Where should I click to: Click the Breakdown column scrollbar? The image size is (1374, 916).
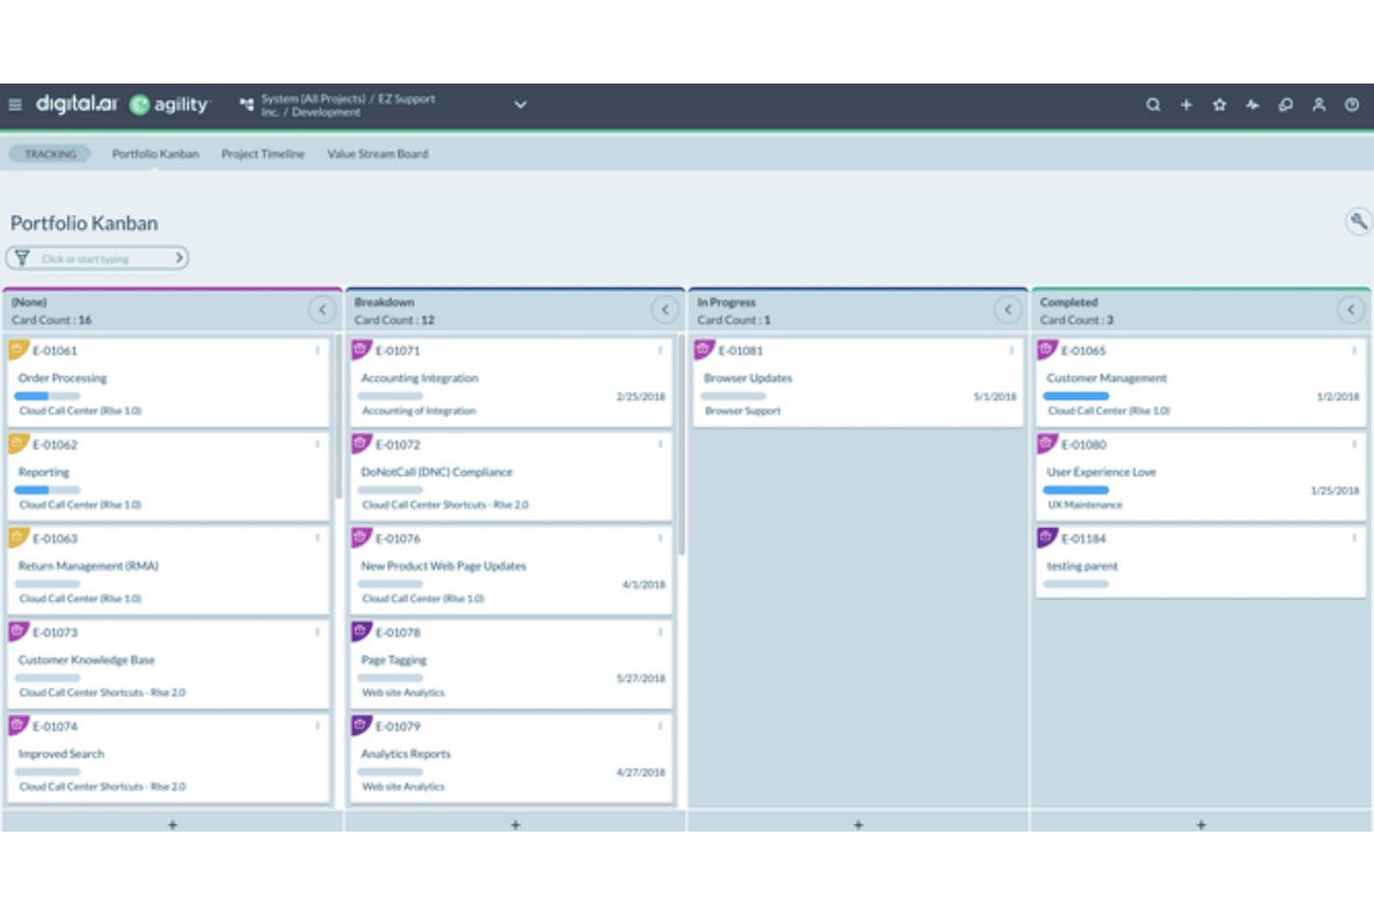coord(681,445)
